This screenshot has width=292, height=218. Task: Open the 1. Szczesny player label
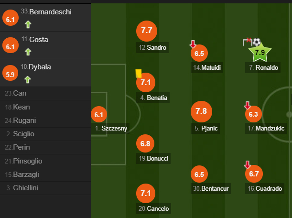(x=110, y=128)
